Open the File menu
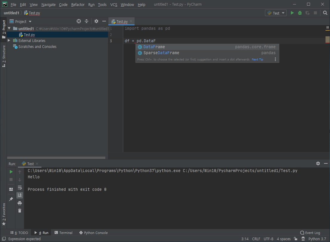 coord(13,4)
